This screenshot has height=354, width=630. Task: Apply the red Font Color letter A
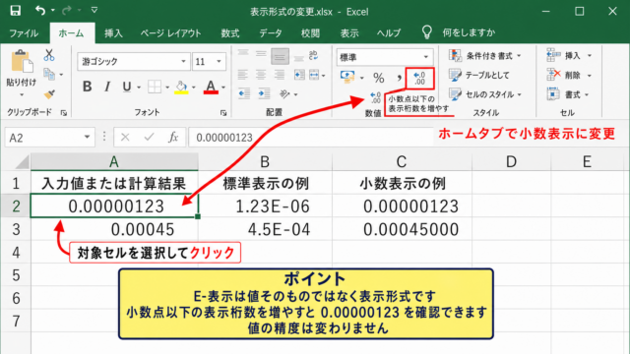pyautogui.click(x=211, y=87)
